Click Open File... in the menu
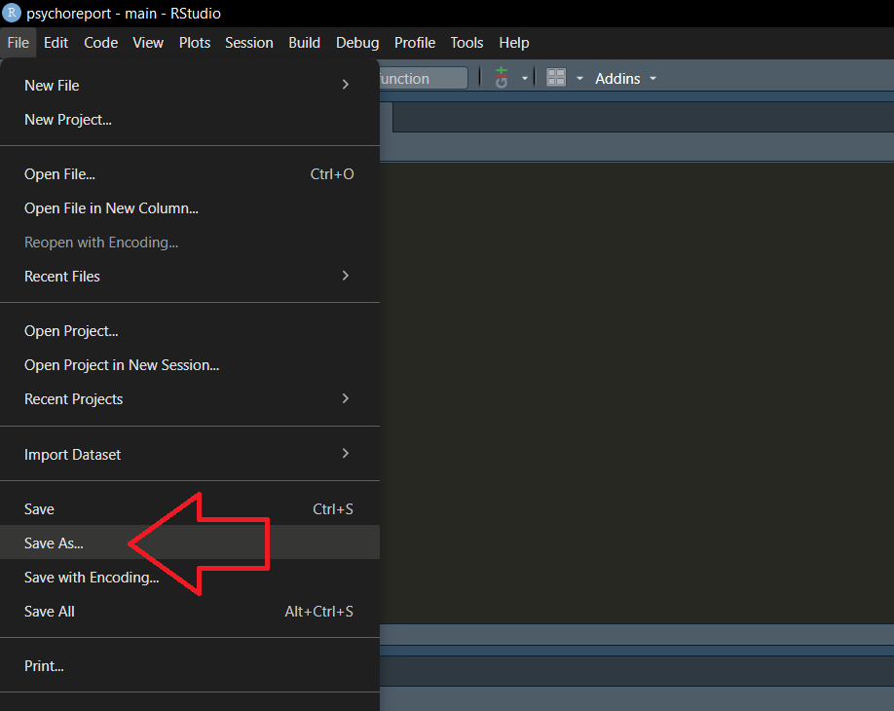Screen dimensions: 894x711 click(59, 174)
